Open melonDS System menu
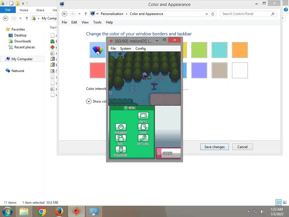Screen dimensions: 289x217 pyautogui.click(x=126, y=49)
